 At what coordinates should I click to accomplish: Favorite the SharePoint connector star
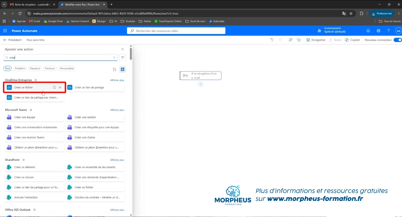(x=23, y=160)
